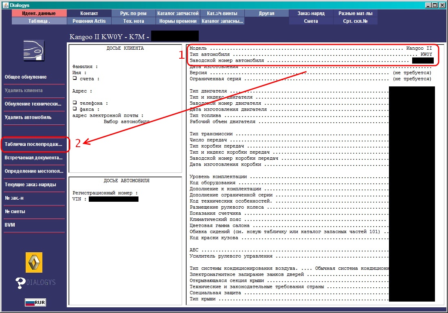The width and height of the screenshot is (448, 313).
Task: Click Встречаемая документа... button
Action: tap(34, 157)
